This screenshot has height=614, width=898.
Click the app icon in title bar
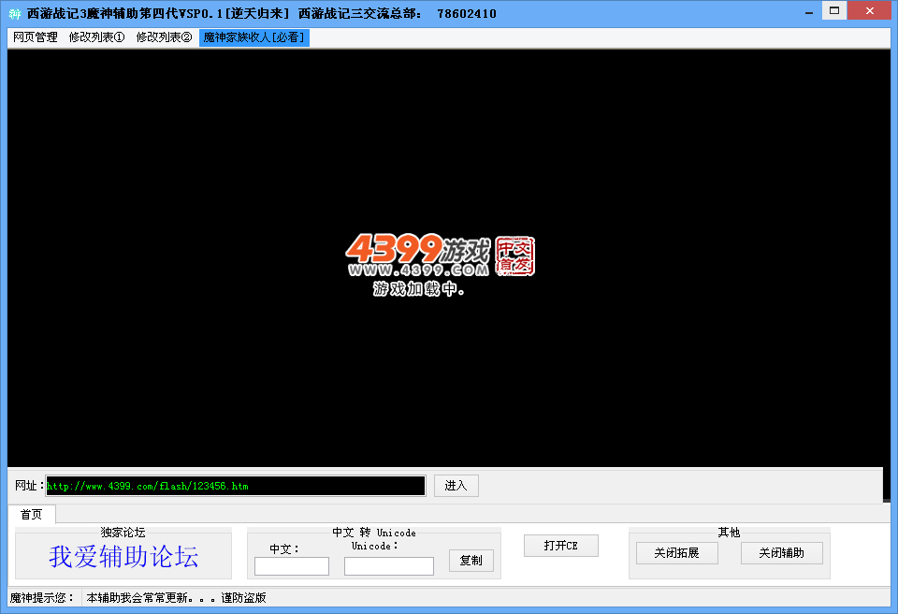pyautogui.click(x=14, y=13)
